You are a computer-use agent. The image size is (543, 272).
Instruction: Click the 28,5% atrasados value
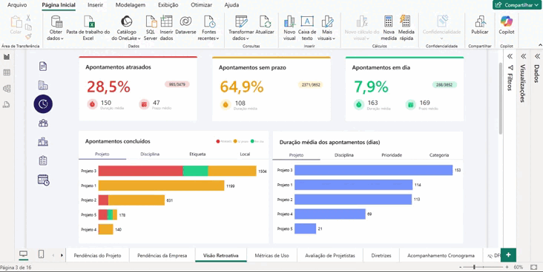click(x=108, y=86)
